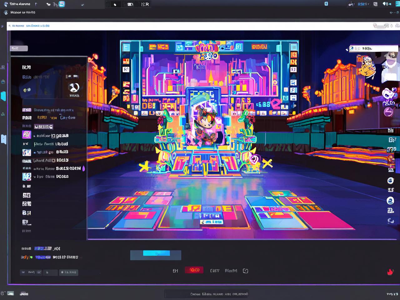Select the pointer tool in the top toolbar
Screen dimensions: 400x300
(x=55, y=4)
